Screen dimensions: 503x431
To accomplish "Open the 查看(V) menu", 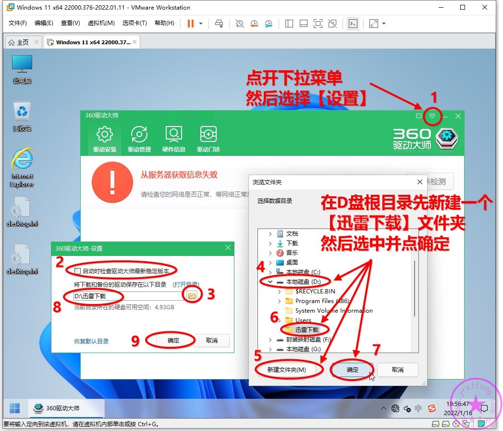I will click(71, 23).
